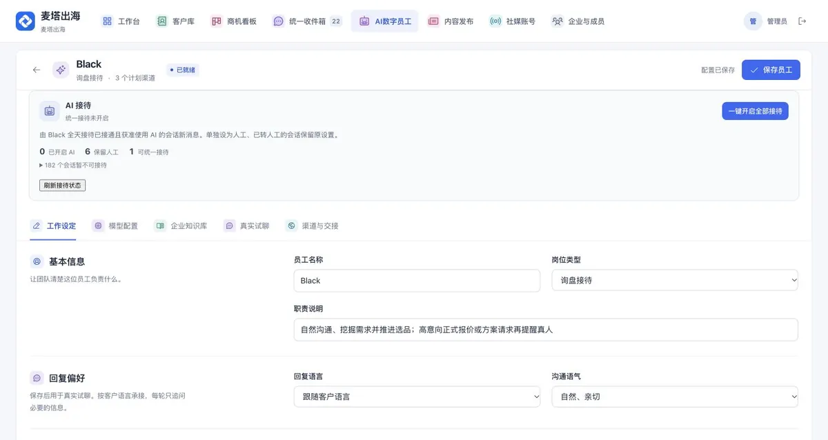This screenshot has width=828, height=440.
Task: Click the 商机看板 board icon
Action: tap(217, 21)
